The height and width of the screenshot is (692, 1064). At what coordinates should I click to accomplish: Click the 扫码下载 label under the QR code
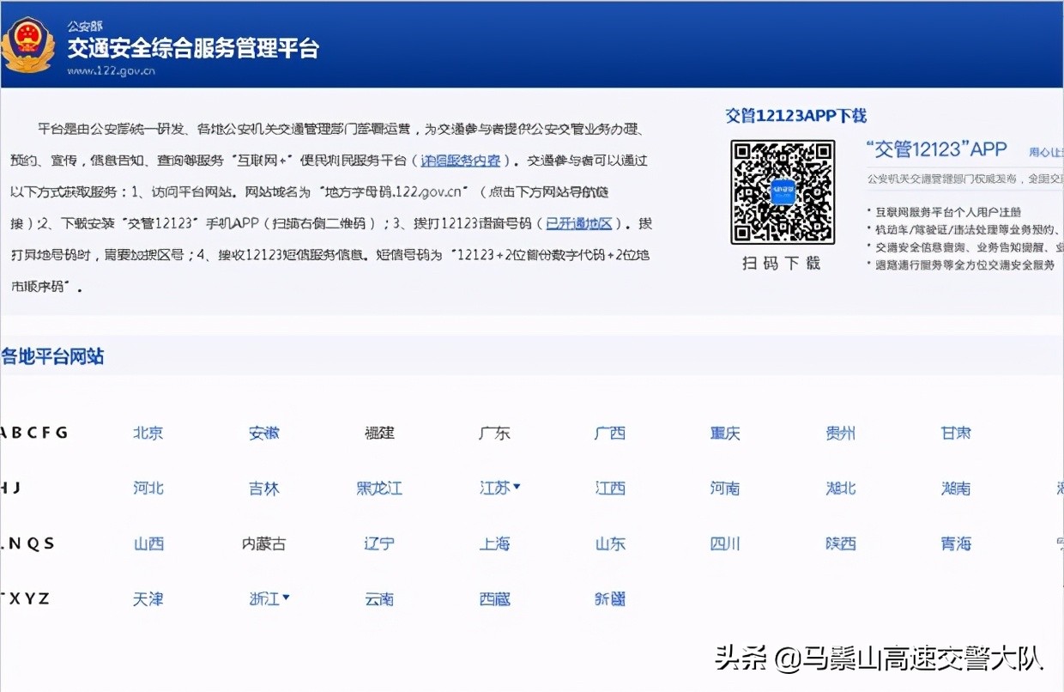click(x=783, y=264)
